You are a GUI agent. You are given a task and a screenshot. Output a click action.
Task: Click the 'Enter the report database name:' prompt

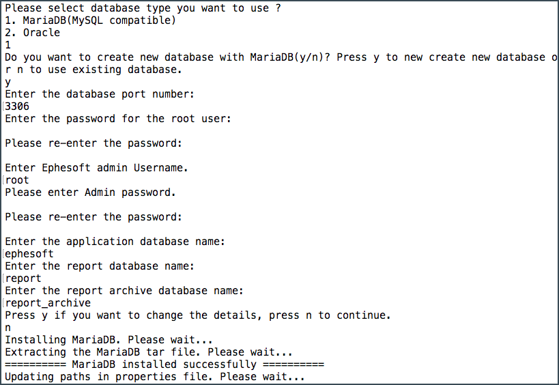pyautogui.click(x=100, y=266)
